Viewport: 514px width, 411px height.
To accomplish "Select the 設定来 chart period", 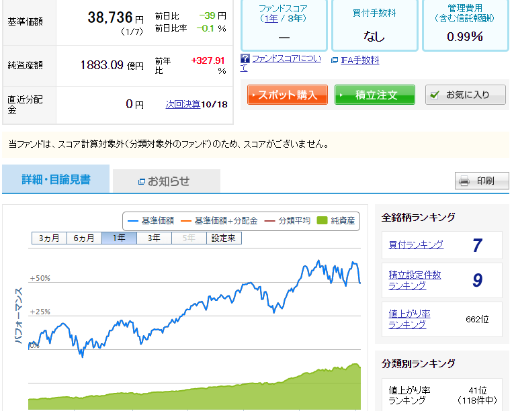I will [x=224, y=238].
